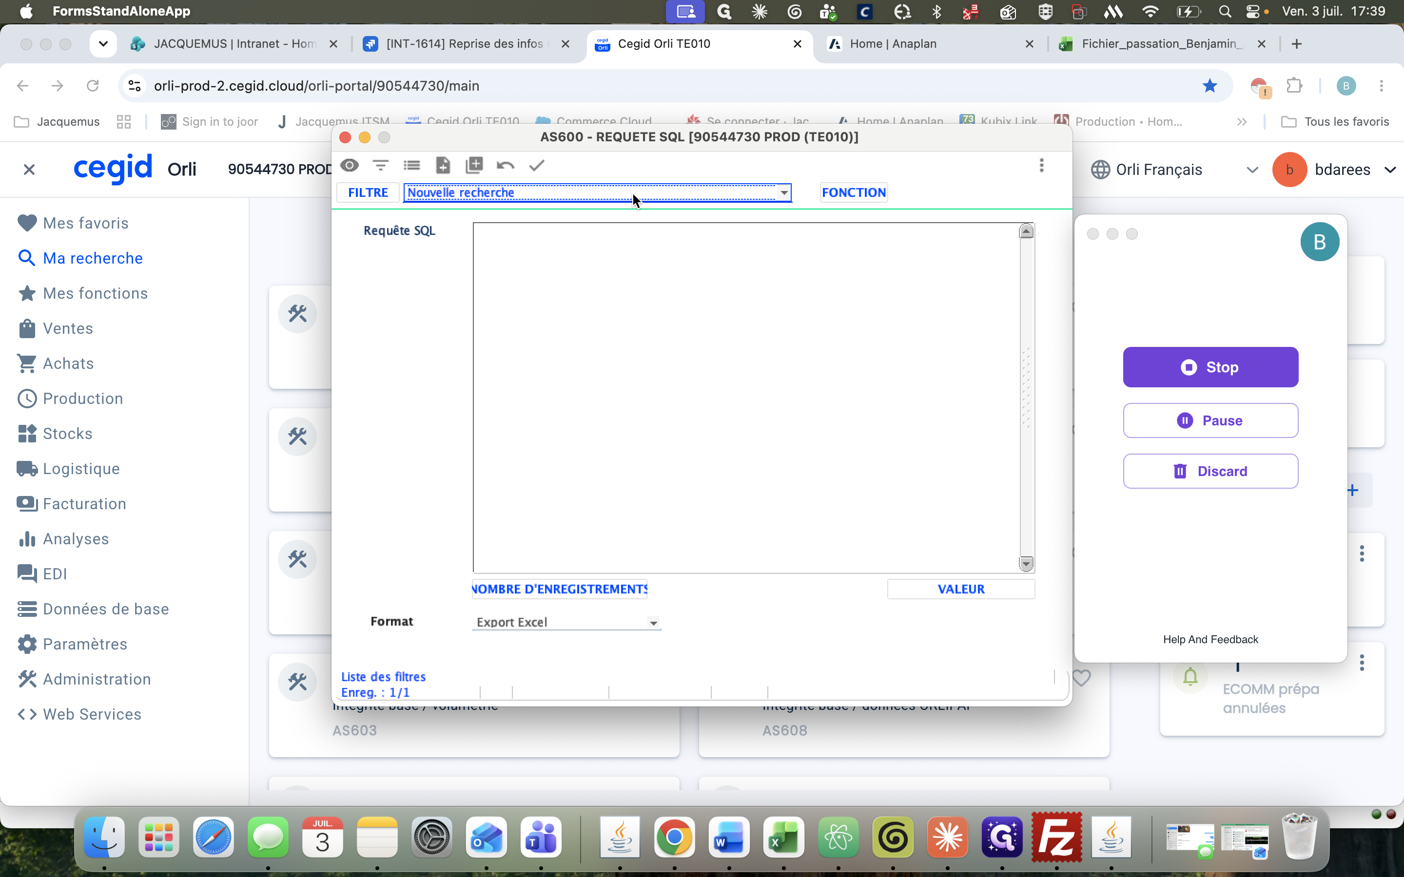Click the SQL area scroll up arrow

click(x=1026, y=231)
